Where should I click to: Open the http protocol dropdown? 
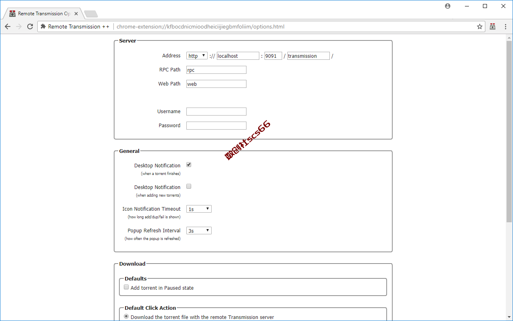click(x=197, y=56)
